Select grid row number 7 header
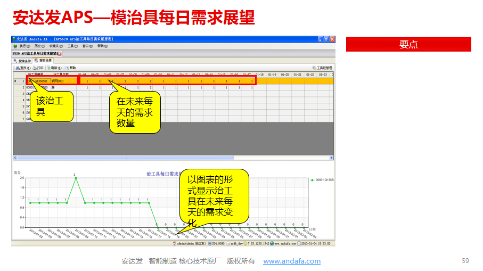Viewport: 483px width, 271px height. coord(19,119)
